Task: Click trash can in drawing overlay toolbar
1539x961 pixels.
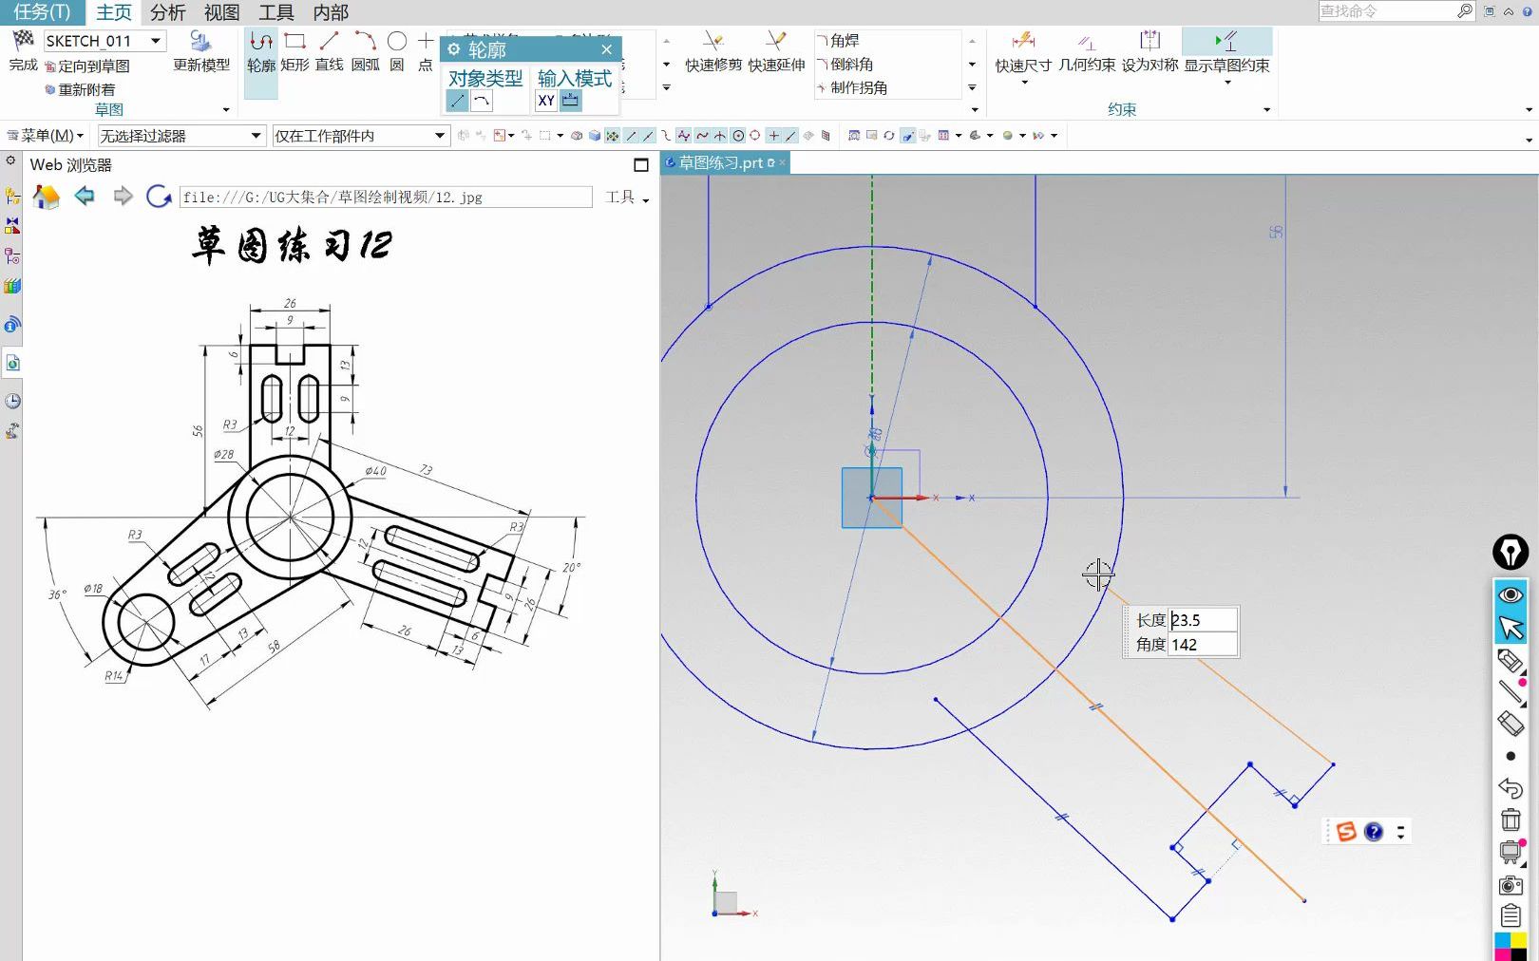Action: (x=1510, y=820)
